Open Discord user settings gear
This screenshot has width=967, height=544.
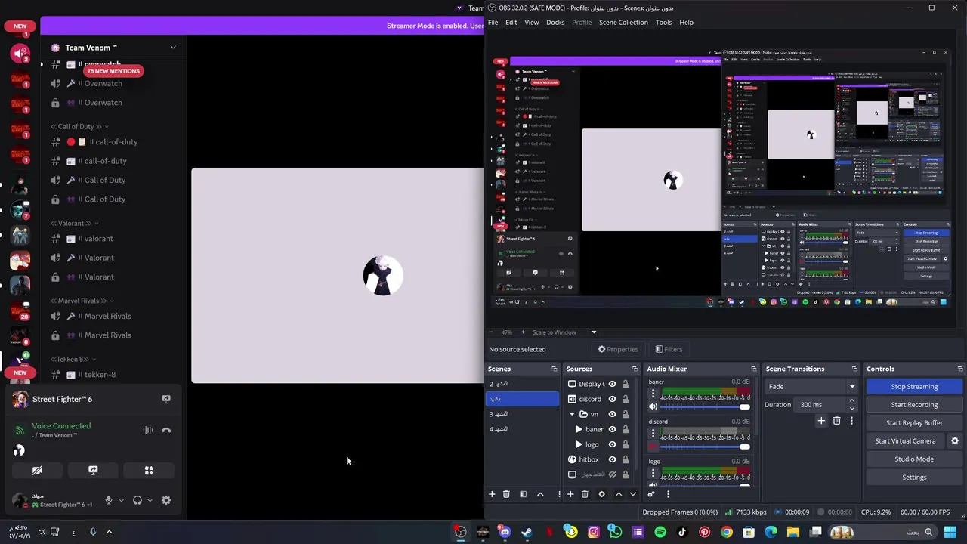pos(166,500)
